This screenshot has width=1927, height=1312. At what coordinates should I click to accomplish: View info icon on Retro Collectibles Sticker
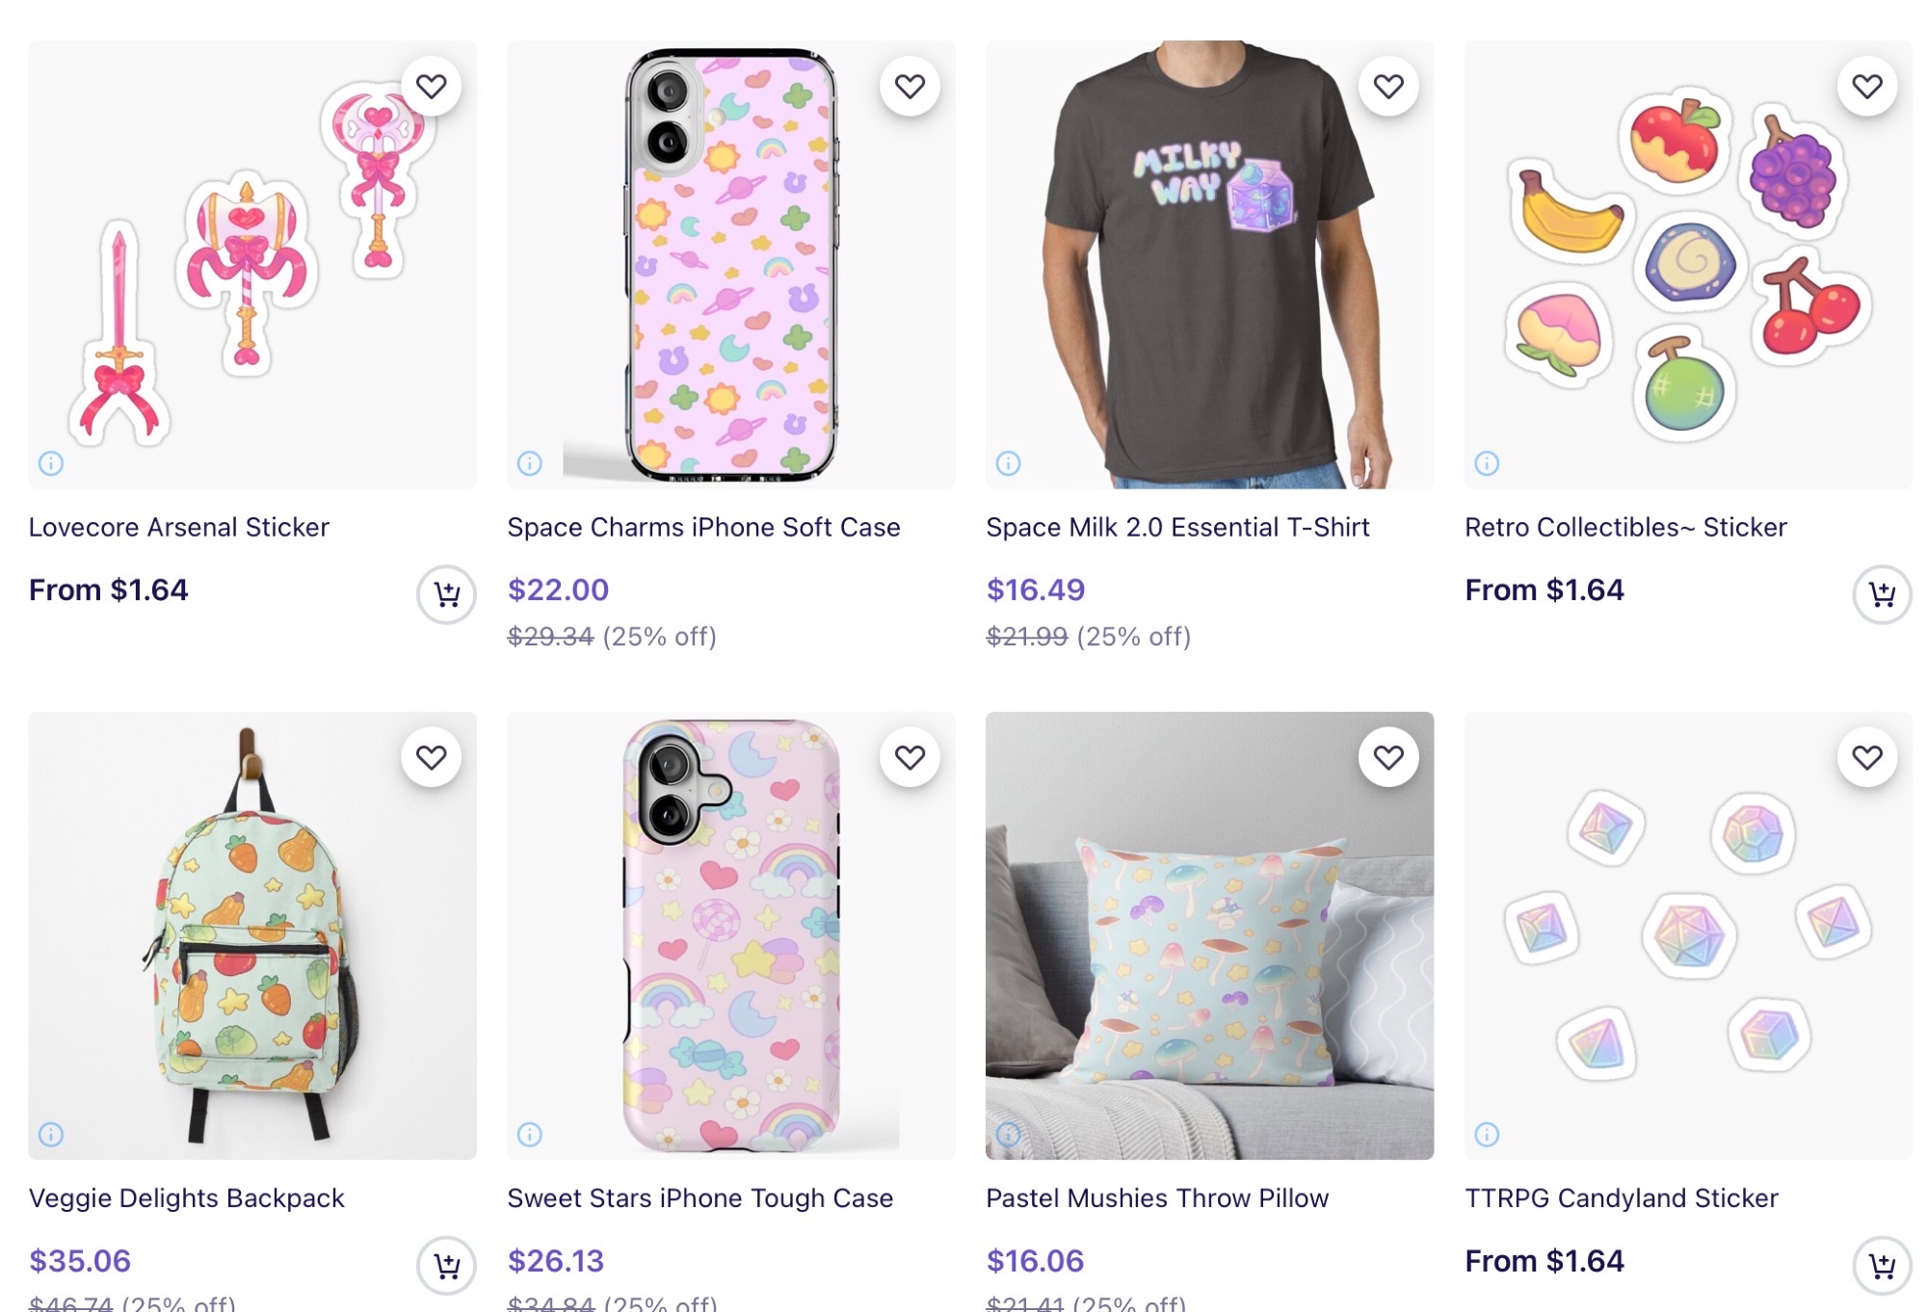[x=1487, y=463]
